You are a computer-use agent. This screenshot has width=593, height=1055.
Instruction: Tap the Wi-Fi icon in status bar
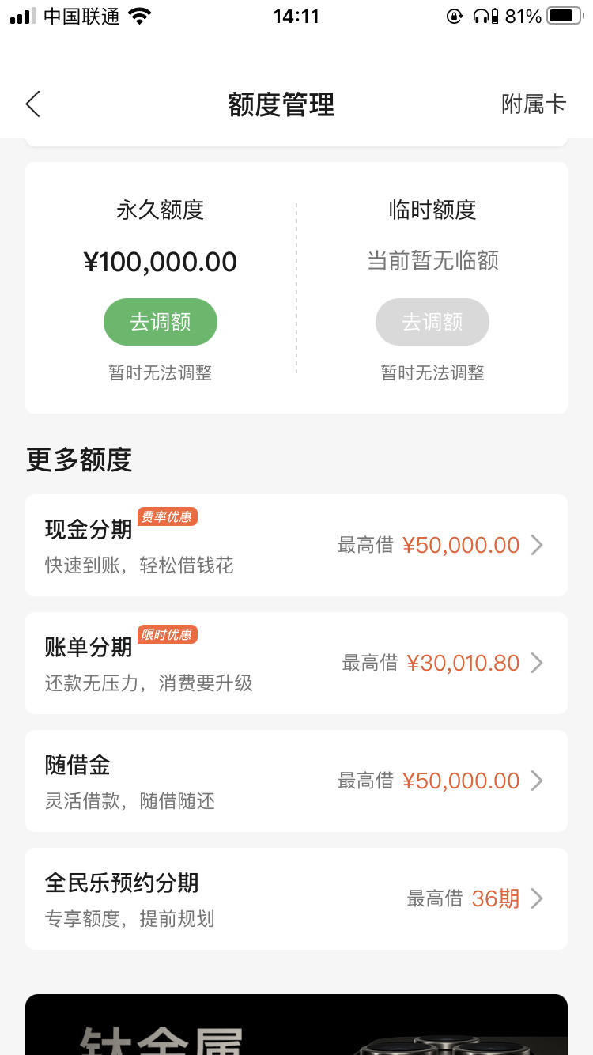tap(140, 16)
